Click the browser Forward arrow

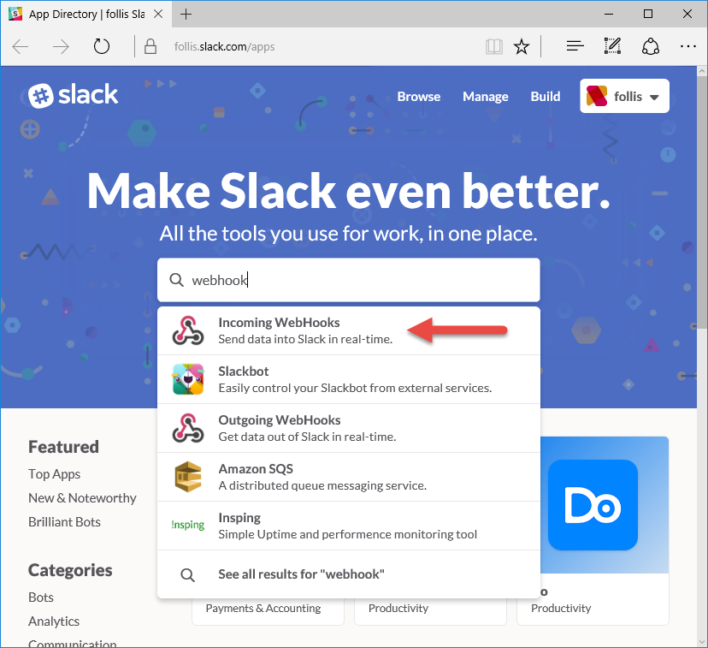(61, 46)
